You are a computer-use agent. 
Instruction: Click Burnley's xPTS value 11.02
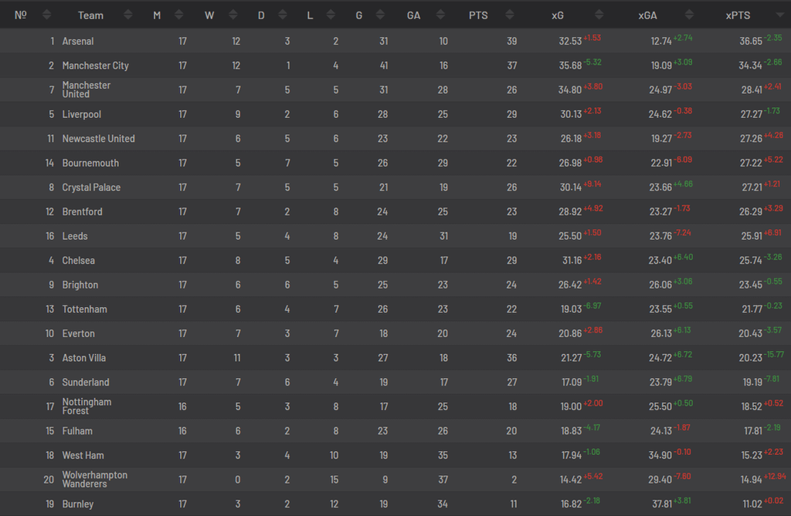[x=752, y=504]
